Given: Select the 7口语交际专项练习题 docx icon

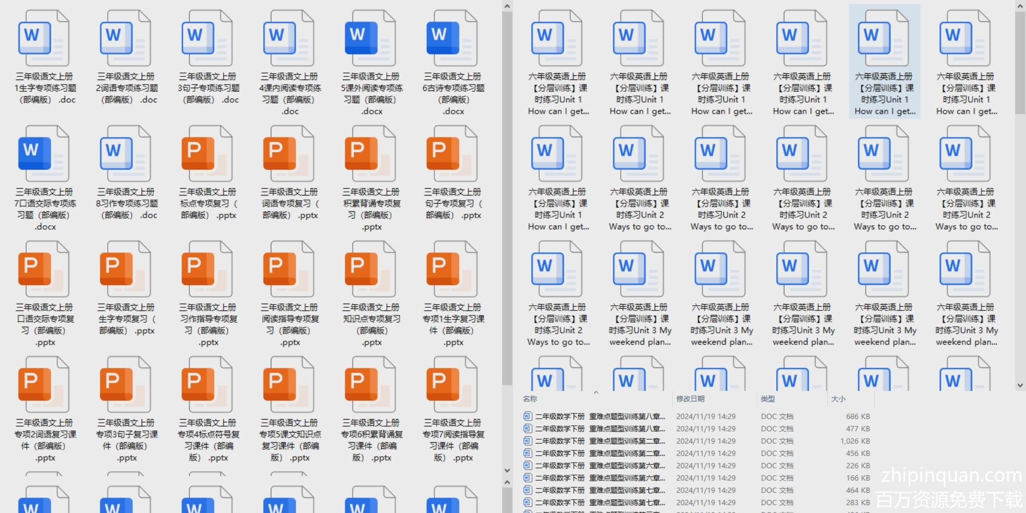Looking at the screenshot, I should click(44, 154).
